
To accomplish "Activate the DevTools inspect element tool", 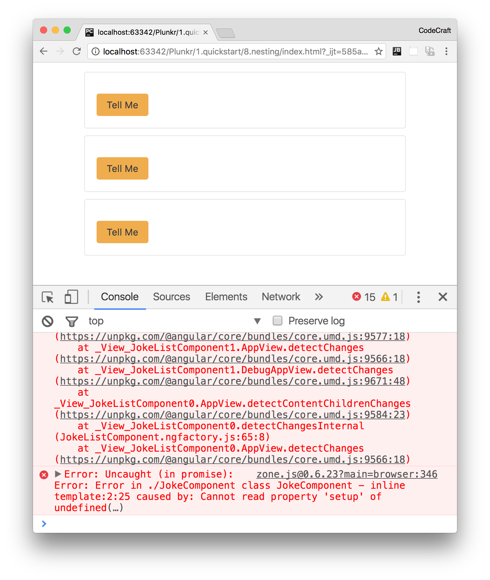I will [x=48, y=297].
